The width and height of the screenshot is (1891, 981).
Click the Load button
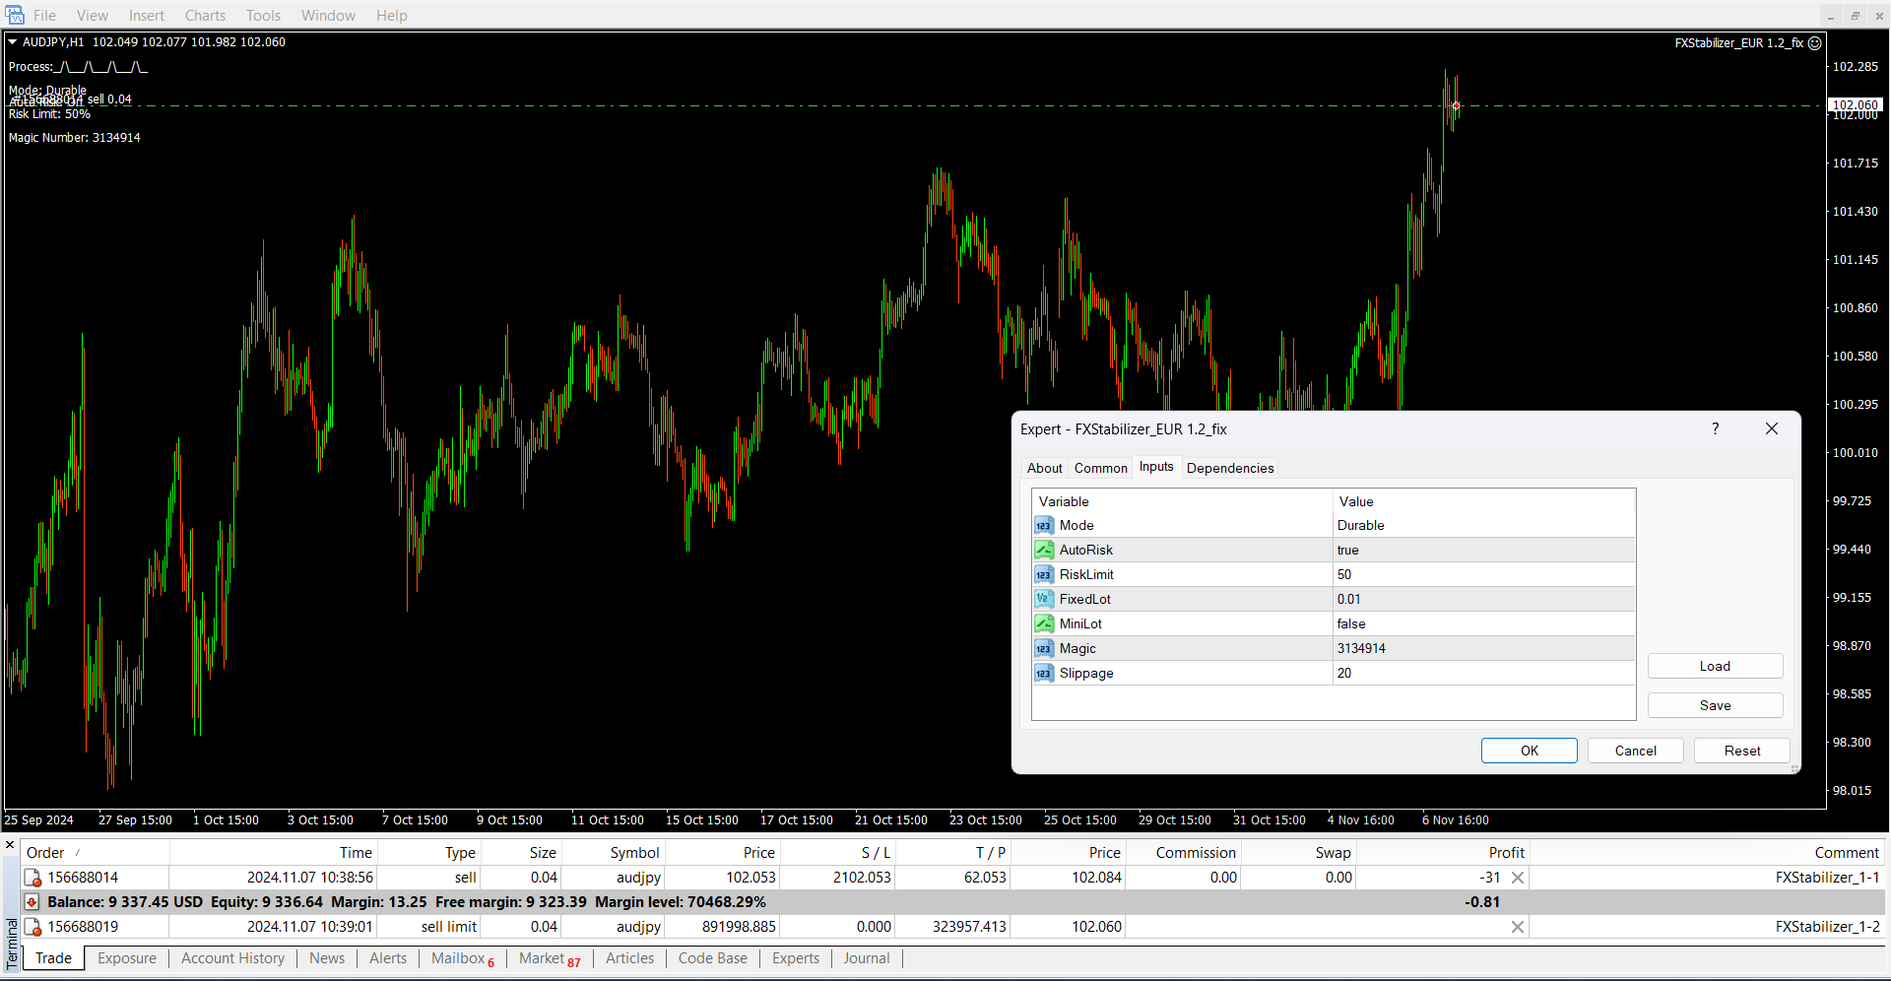[1715, 667]
